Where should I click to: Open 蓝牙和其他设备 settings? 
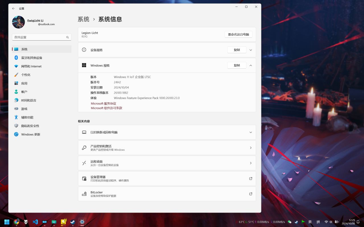(x=42, y=58)
